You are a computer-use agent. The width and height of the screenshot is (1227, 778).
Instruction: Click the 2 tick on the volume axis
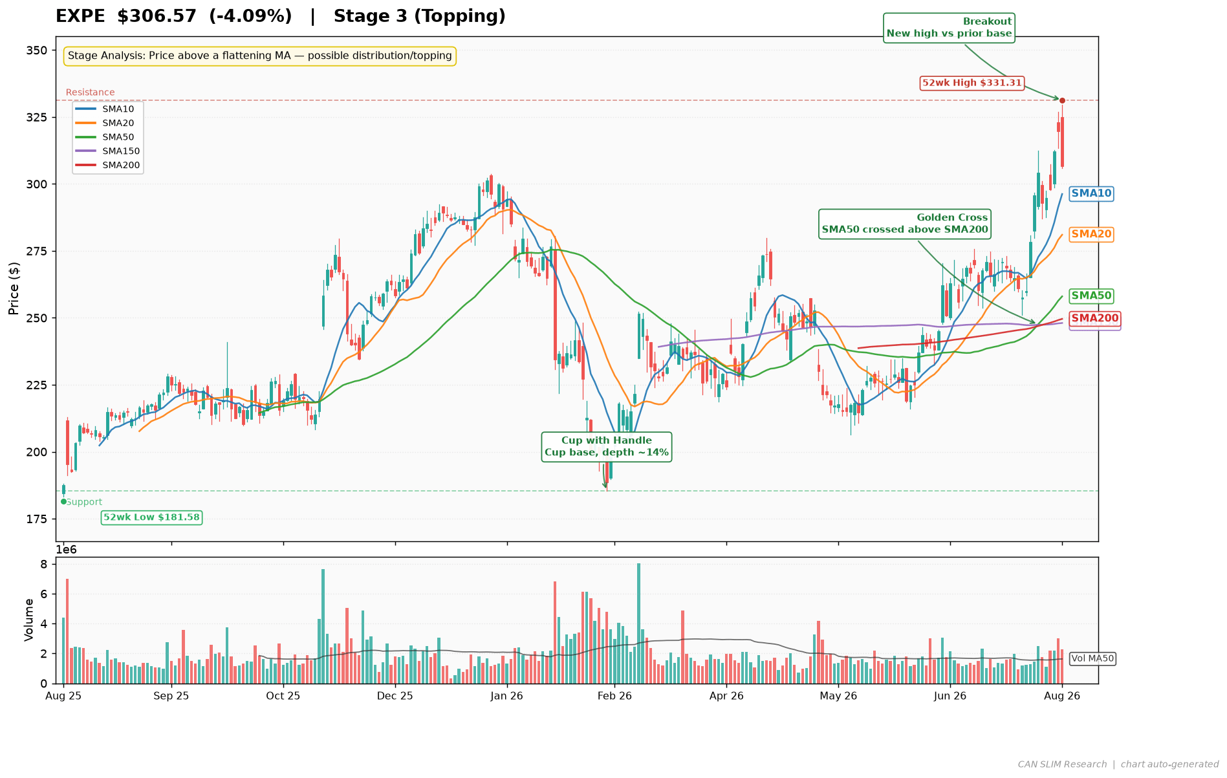click(x=44, y=654)
